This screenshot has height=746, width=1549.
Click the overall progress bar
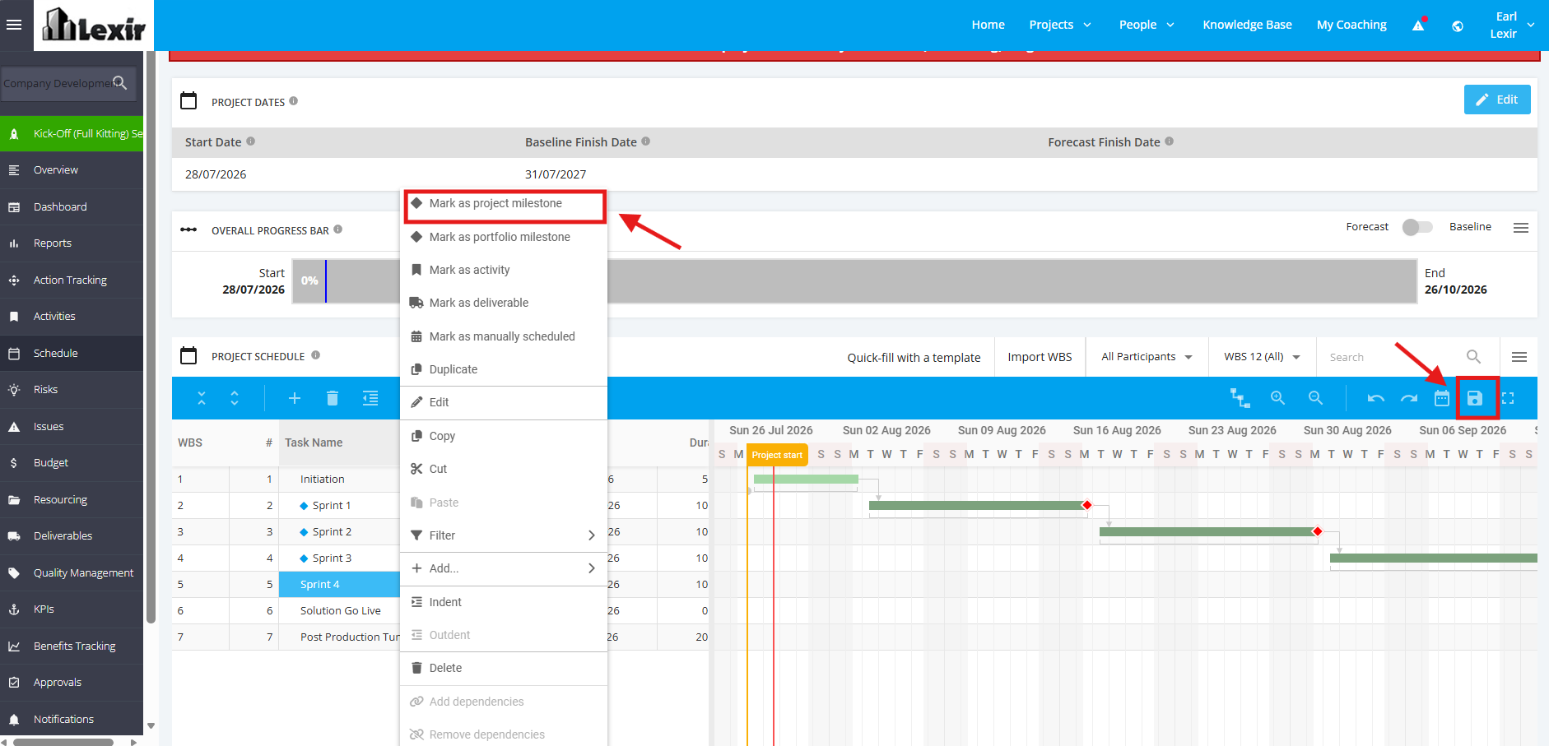pos(854,281)
